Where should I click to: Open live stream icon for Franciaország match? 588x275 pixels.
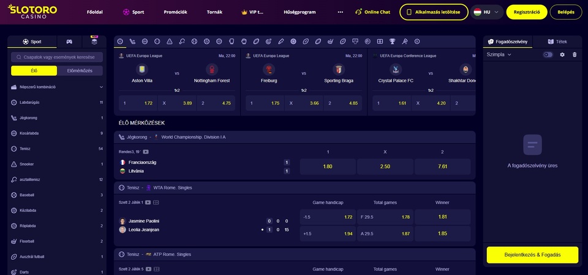(146, 152)
